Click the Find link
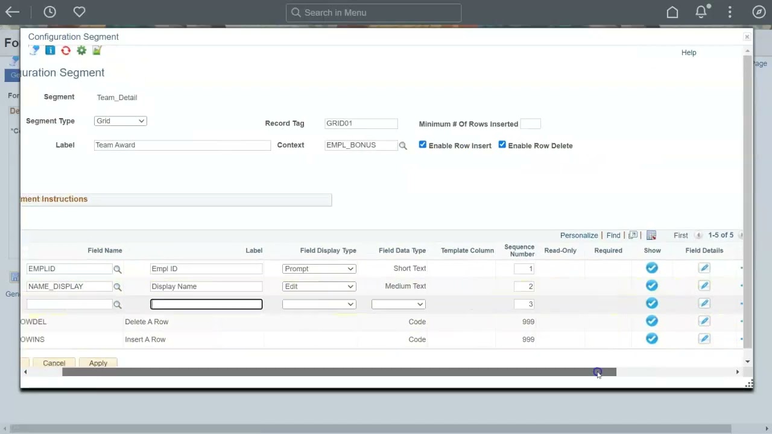The image size is (772, 434). tap(613, 235)
